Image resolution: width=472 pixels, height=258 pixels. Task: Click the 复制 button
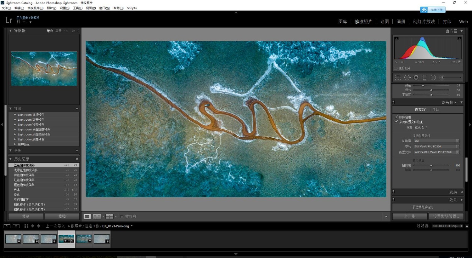pos(25,216)
